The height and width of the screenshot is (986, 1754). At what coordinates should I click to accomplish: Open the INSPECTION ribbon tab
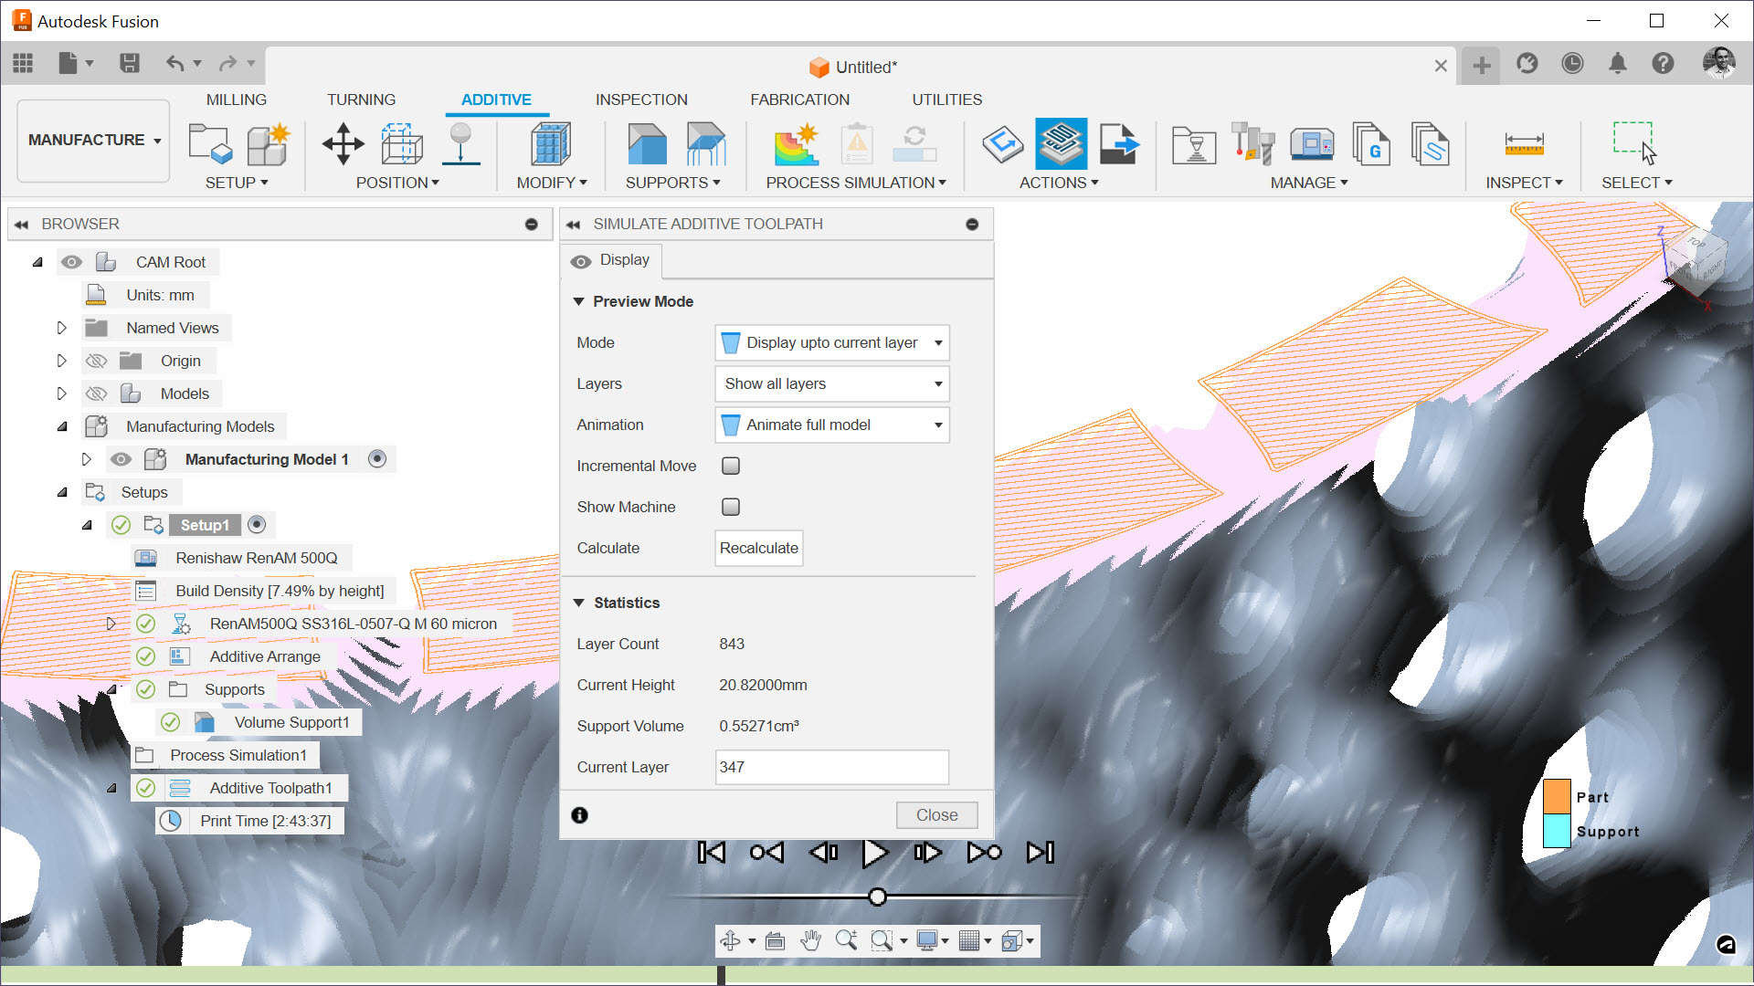641,100
